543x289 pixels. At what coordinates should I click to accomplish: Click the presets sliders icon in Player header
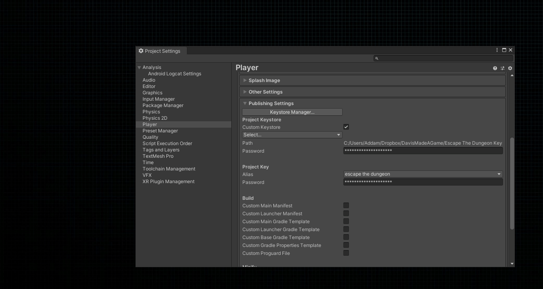(502, 68)
